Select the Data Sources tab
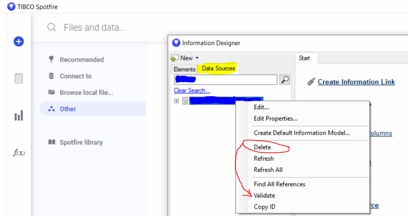The height and width of the screenshot is (216, 408). tap(218, 68)
